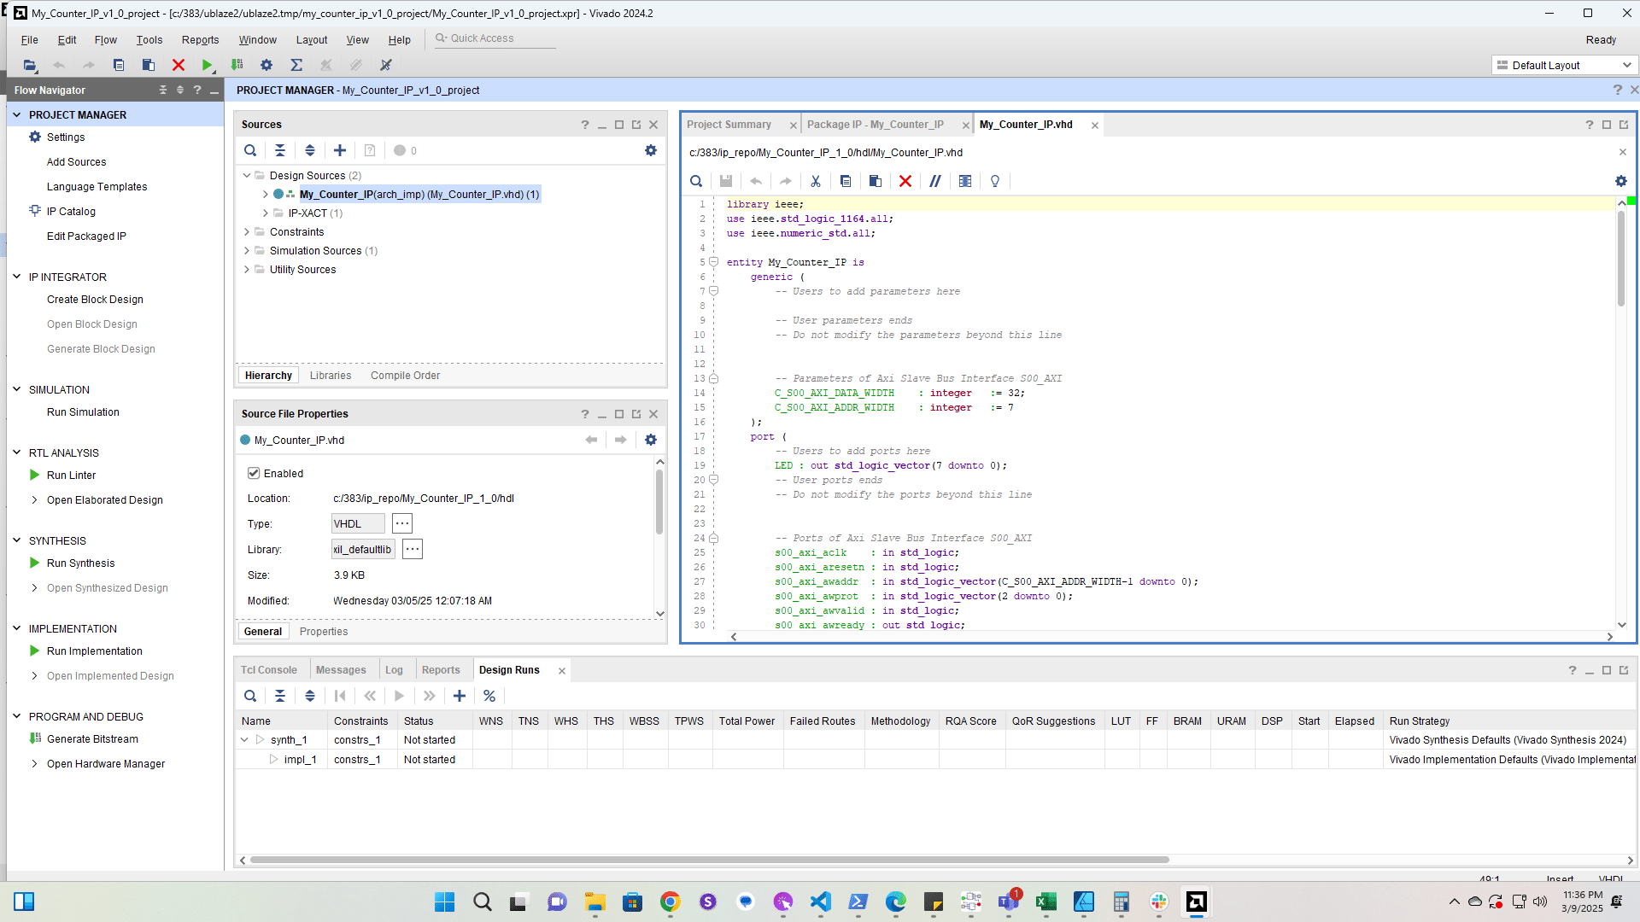Click the Design Runs horizontal scrollbar
Screen dimensions: 1640x922
coord(709,860)
